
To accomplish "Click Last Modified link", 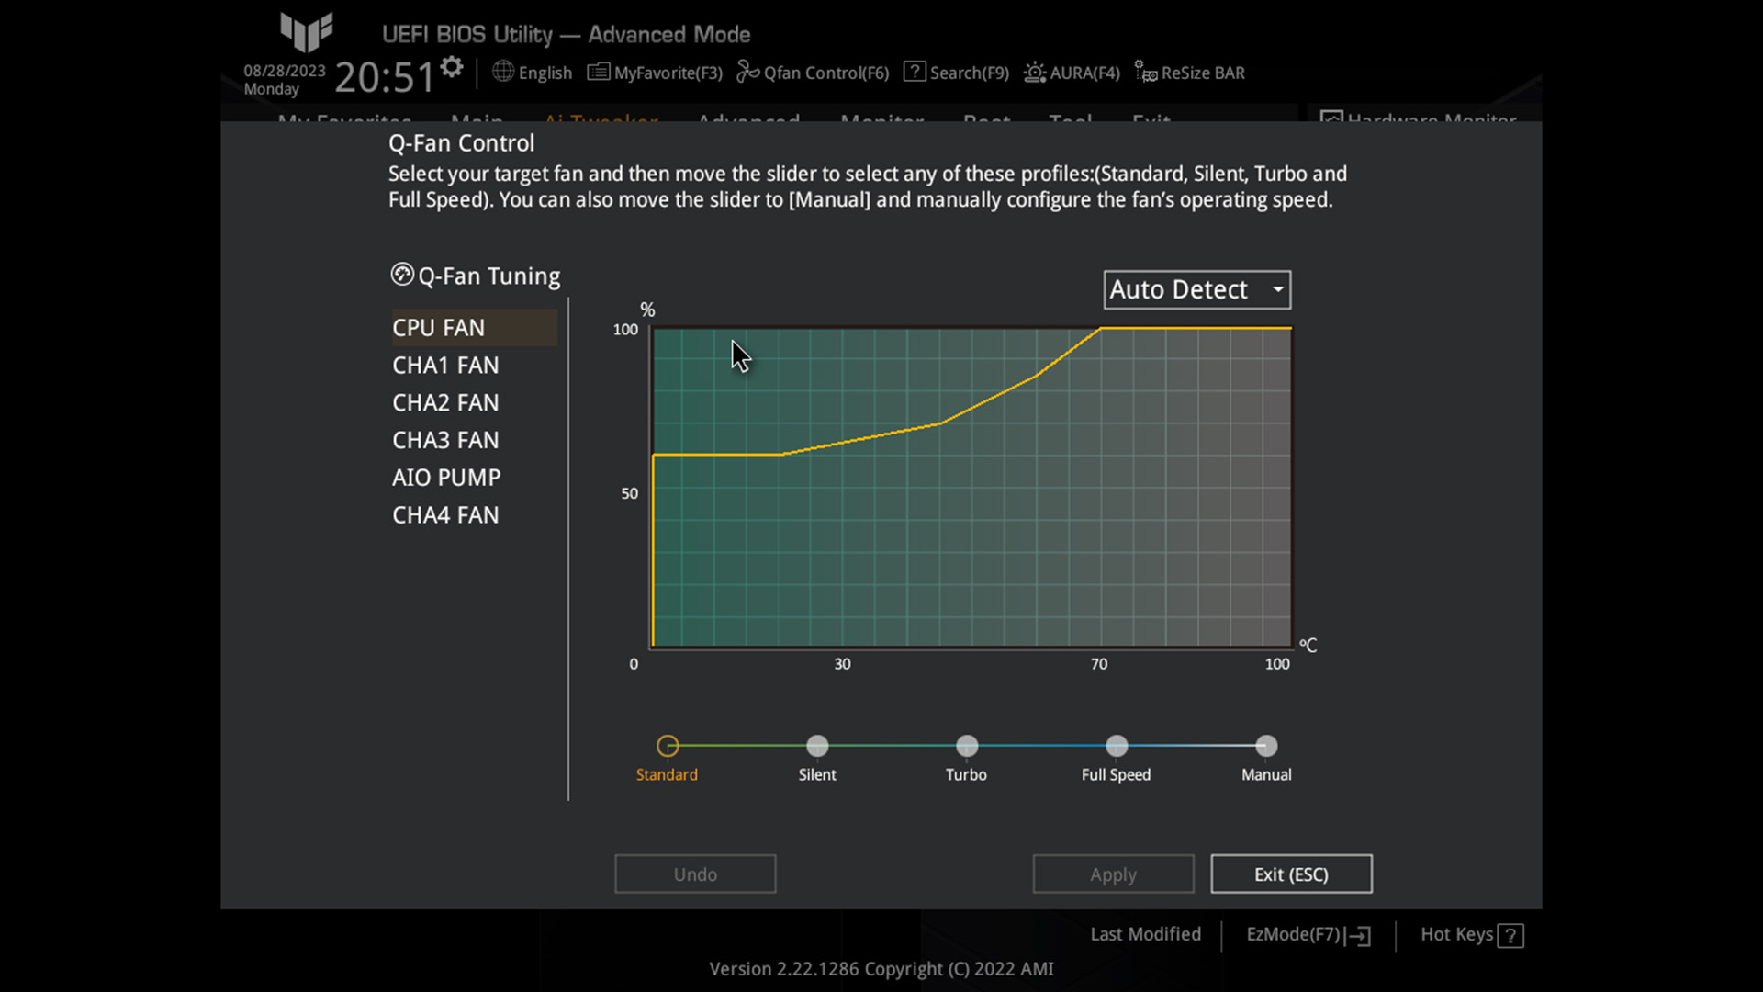I will (x=1145, y=934).
